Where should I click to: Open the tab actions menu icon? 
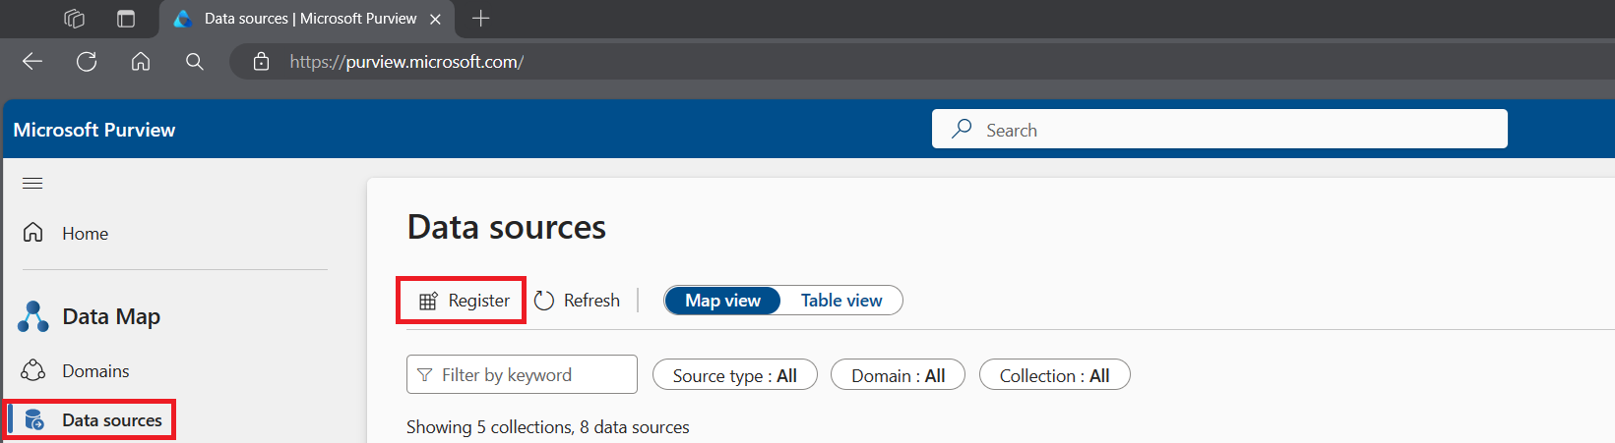(x=126, y=19)
